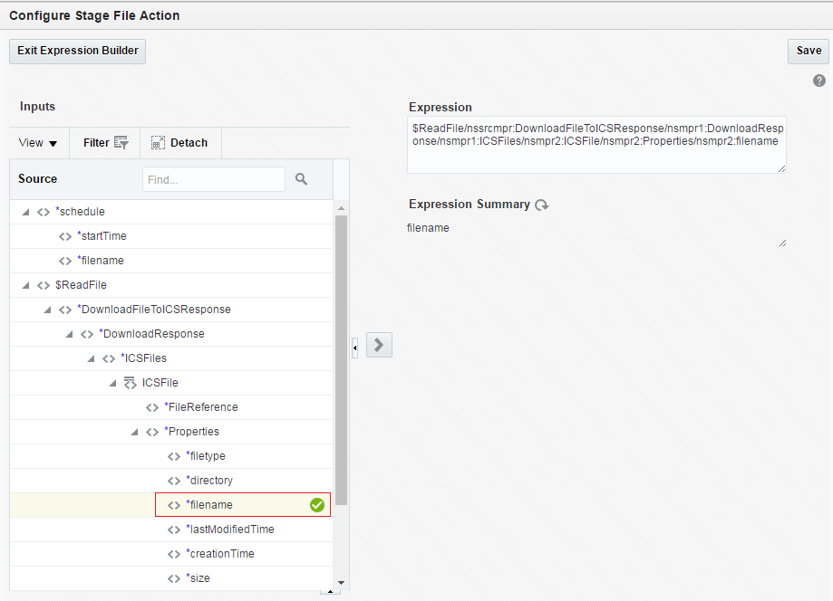Image resolution: width=833 pixels, height=601 pixels.
Task: Click the ICSFile repeating element icon
Action: click(130, 383)
